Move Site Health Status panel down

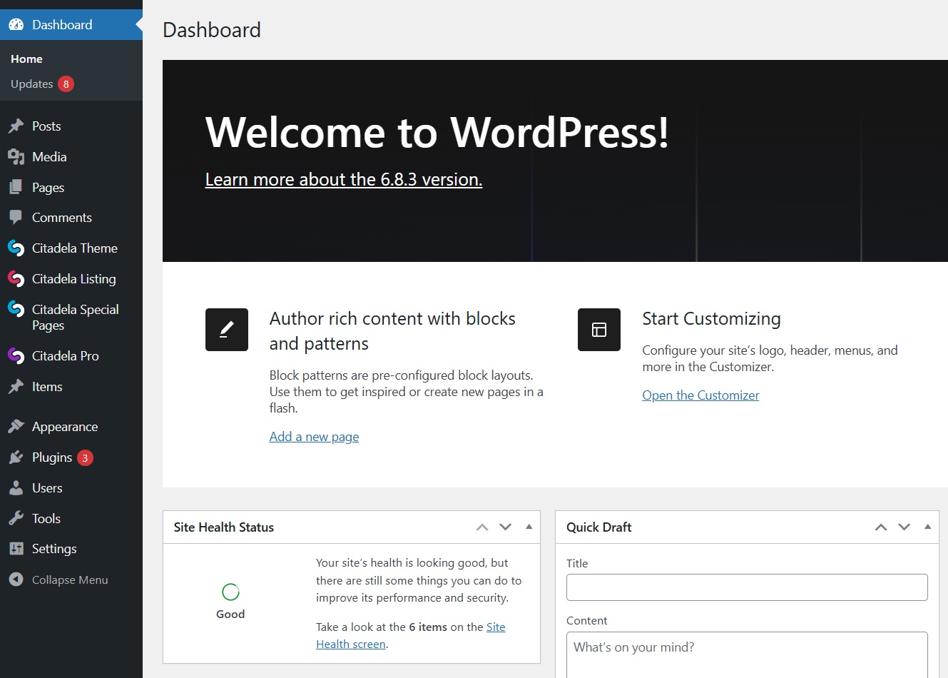point(505,527)
